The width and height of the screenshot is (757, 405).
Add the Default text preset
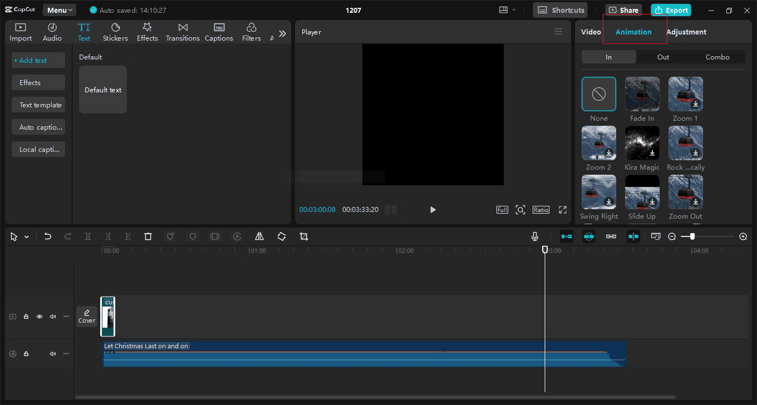coord(103,90)
